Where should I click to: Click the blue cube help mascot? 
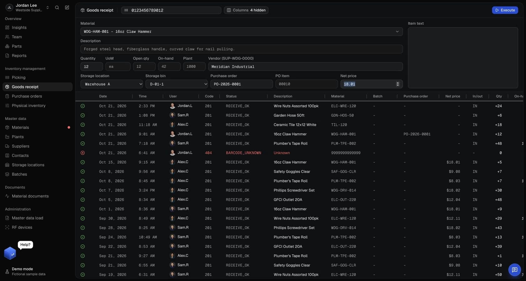pos(10,253)
